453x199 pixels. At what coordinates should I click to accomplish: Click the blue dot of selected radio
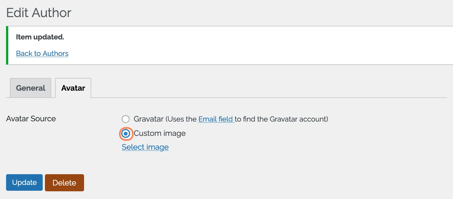(x=126, y=134)
